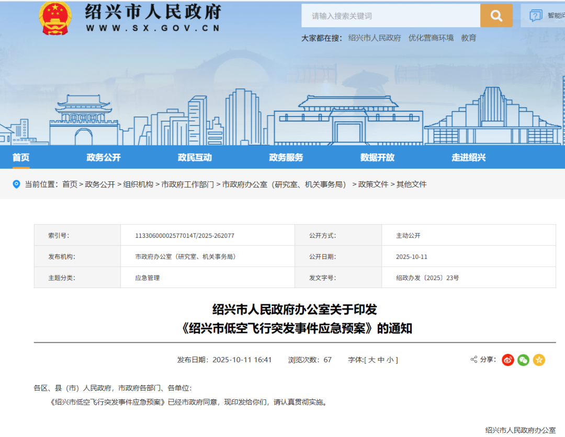This screenshot has width=565, height=437.
Task: Select the 数据开放 menu item
Action: [377, 157]
